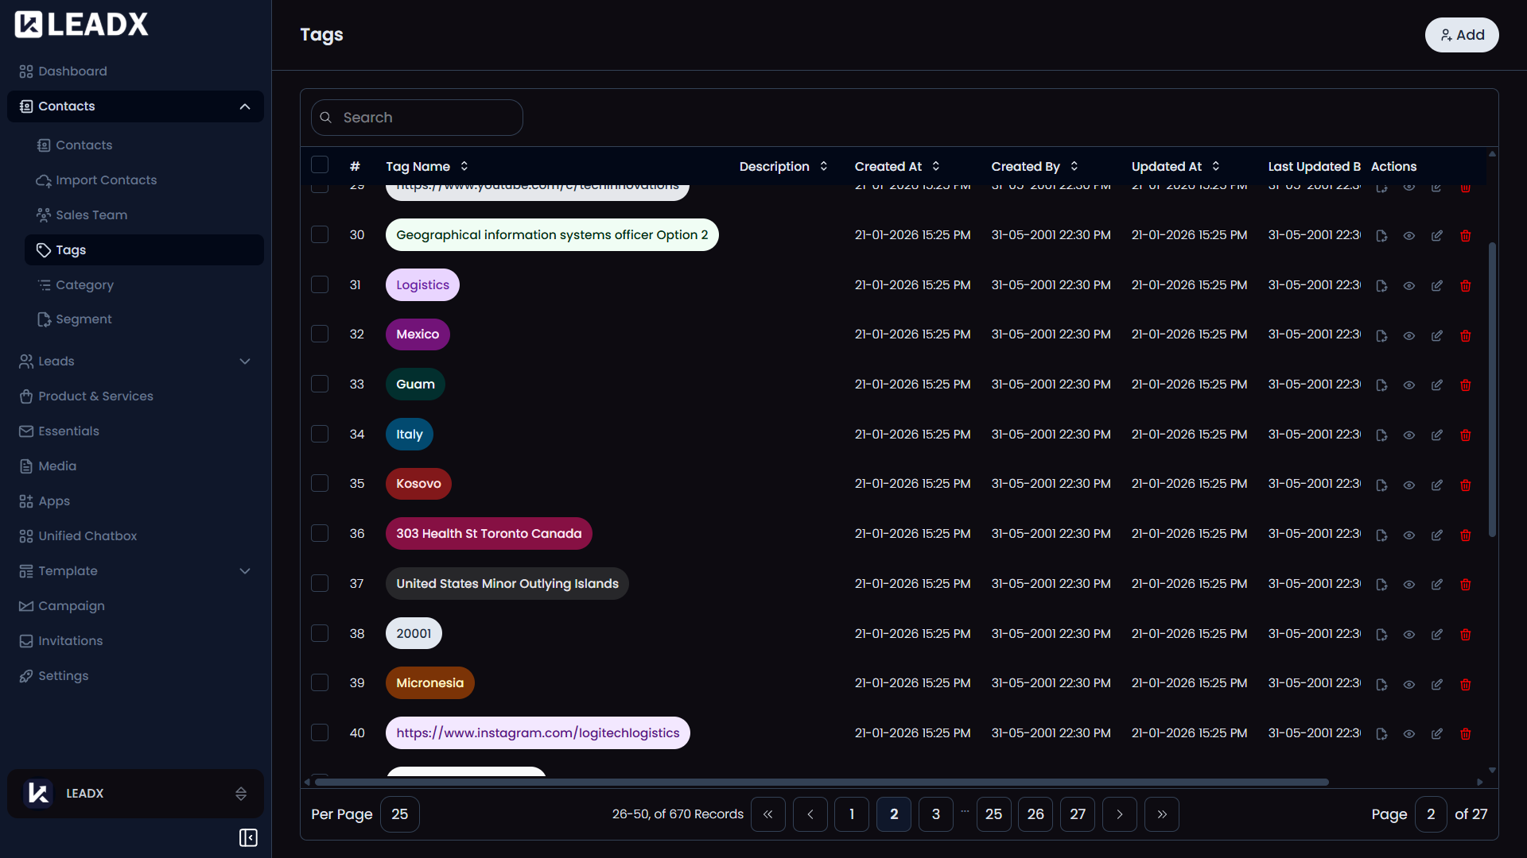Screen dimensions: 1527x858
Task: Collapse sidebar using bottom panel icon
Action: point(248,837)
